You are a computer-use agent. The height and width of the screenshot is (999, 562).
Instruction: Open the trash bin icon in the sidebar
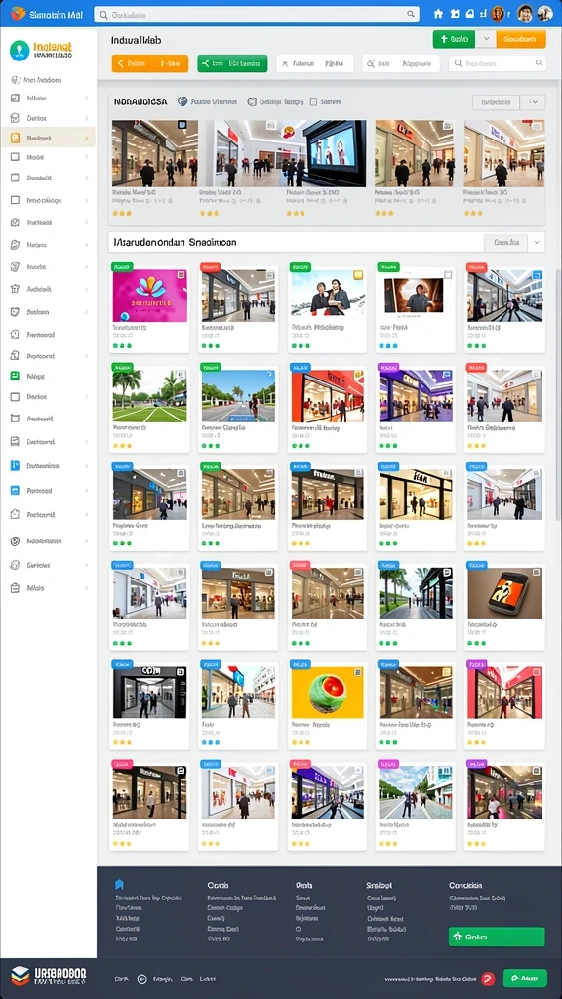coord(16,289)
